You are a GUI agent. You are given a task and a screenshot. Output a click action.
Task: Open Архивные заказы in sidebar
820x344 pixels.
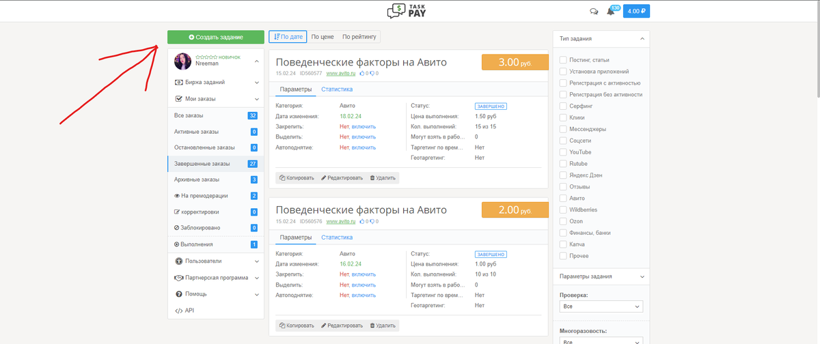[215, 180]
